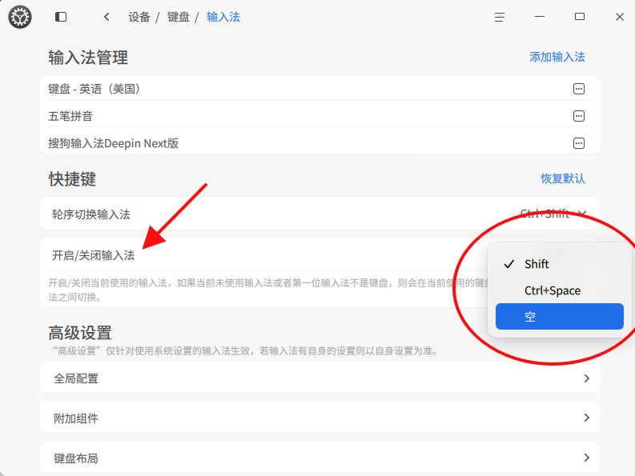Viewport: 635px width, 476px height.
Task: Open 附加组件 settings
Action: pyautogui.click(x=320, y=418)
